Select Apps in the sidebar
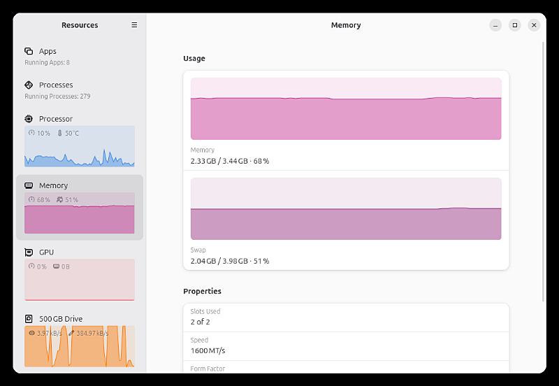The height and width of the screenshot is (386, 559). coord(80,57)
